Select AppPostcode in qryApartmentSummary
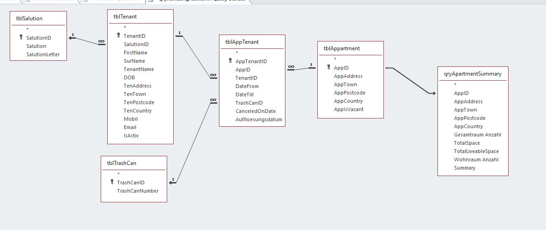This screenshot has height=230, width=546. click(x=470, y=118)
